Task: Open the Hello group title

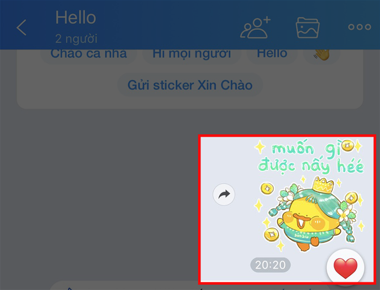Action: click(x=76, y=17)
